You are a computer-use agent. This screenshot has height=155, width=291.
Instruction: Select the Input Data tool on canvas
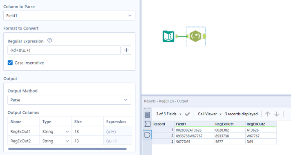click(x=168, y=36)
